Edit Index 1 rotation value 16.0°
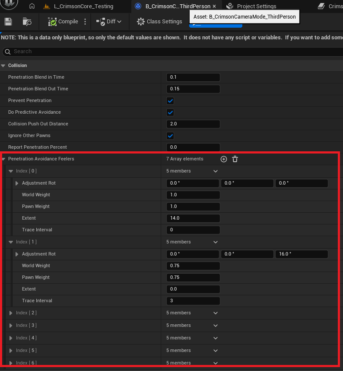343x371 pixels. click(x=302, y=254)
